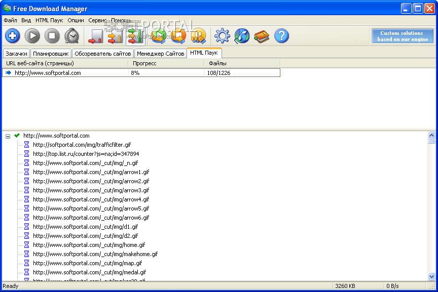Click hourglass icon beside top.list.ru counter URL
438x292 pixels.
pyautogui.click(x=26, y=154)
